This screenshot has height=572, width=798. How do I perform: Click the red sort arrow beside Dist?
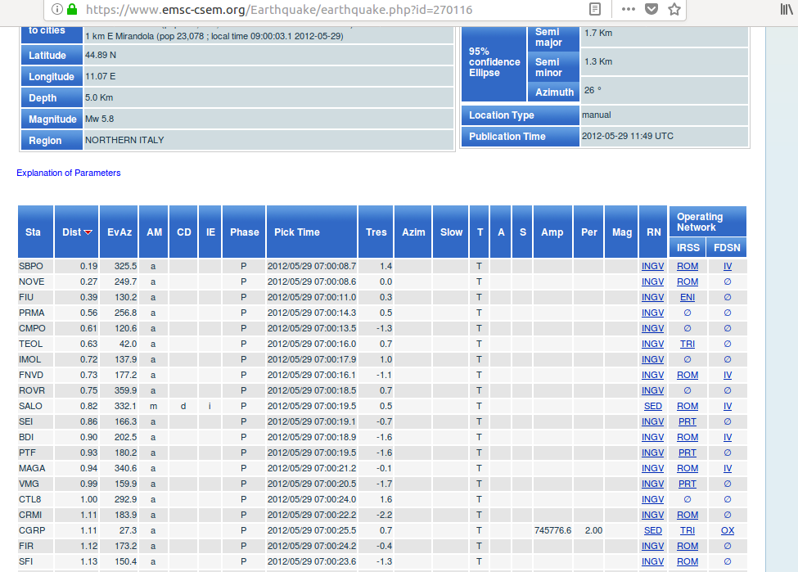coord(88,232)
